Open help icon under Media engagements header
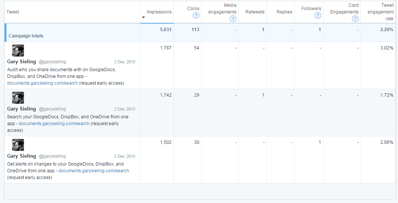Viewport: 398px width, 203px height. 233,19
